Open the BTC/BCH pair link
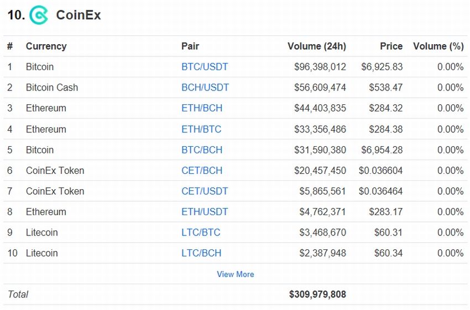The image size is (470, 310). click(202, 150)
